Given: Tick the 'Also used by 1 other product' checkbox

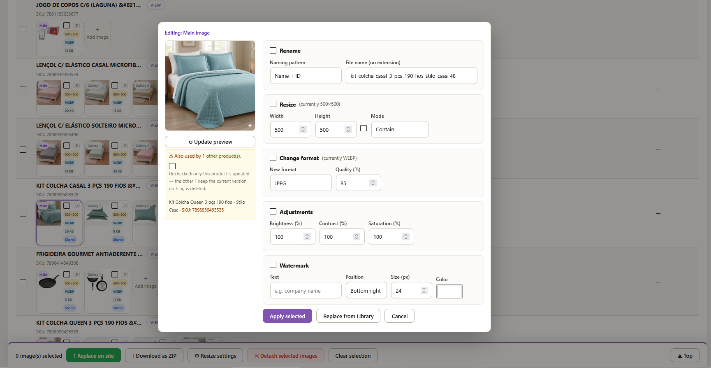Looking at the screenshot, I should pos(172,166).
